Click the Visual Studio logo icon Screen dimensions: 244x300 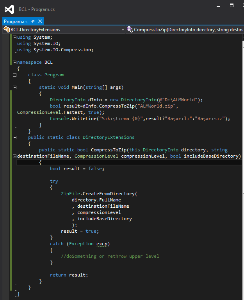pos(10,9)
